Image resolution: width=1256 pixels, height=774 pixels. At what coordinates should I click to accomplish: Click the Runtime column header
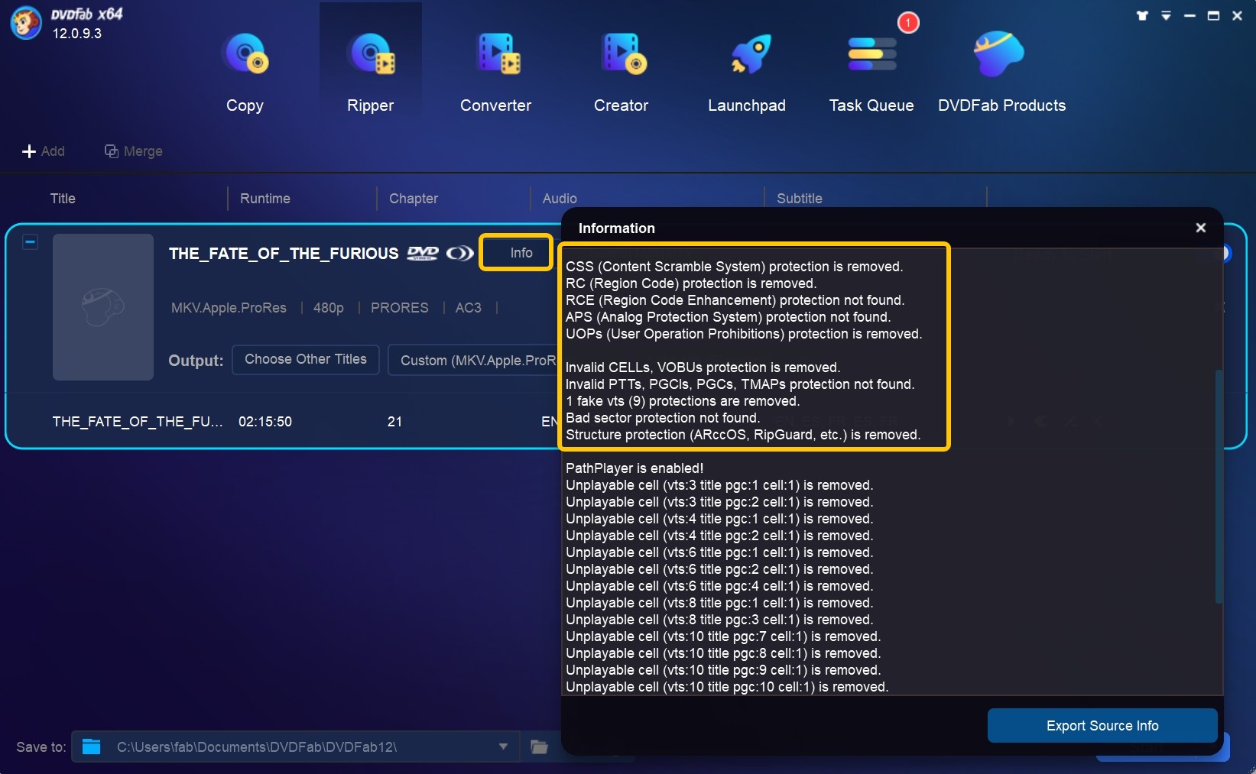265,199
